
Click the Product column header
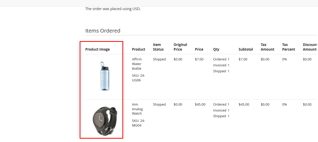[x=139, y=49]
